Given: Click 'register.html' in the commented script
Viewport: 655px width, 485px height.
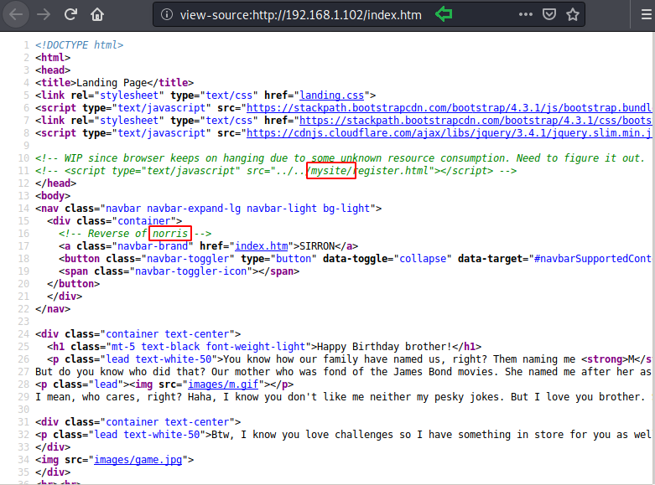Looking at the screenshot, I should tap(392, 171).
